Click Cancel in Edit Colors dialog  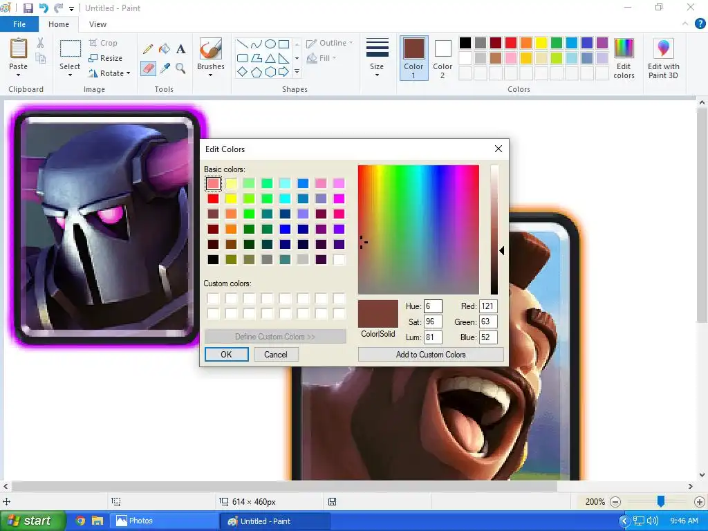click(275, 355)
